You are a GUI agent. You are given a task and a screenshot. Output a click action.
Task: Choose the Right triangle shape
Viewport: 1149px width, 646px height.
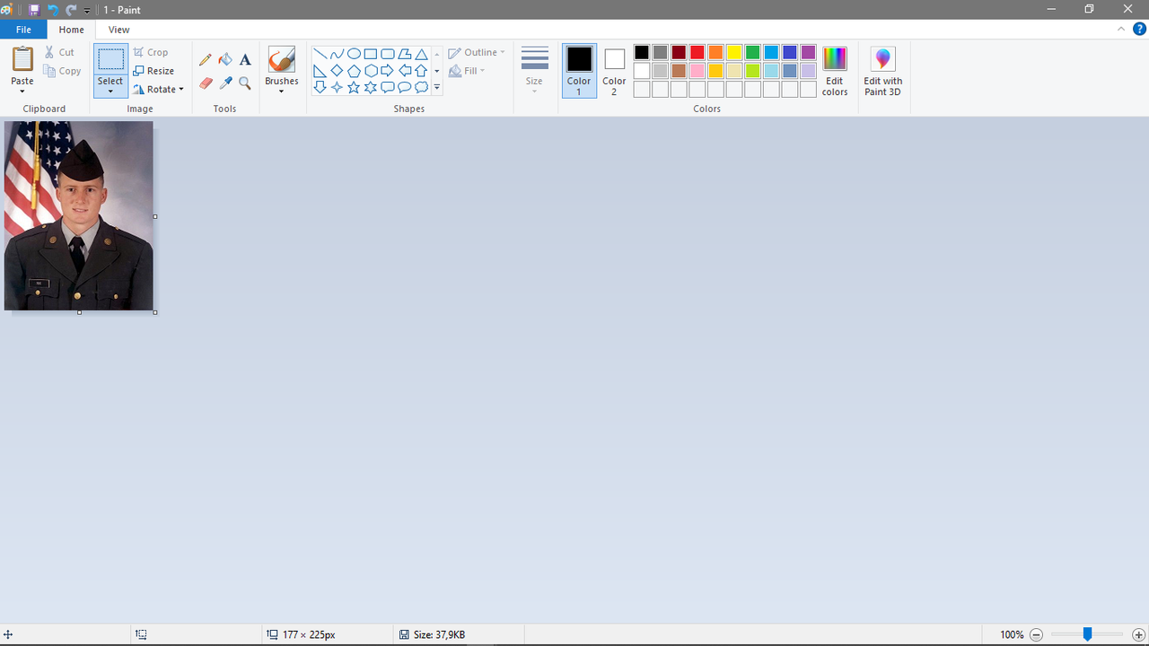(x=320, y=71)
